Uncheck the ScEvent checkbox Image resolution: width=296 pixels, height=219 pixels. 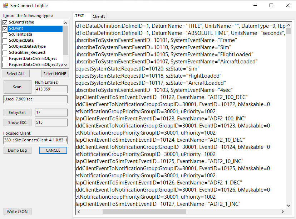(5, 28)
